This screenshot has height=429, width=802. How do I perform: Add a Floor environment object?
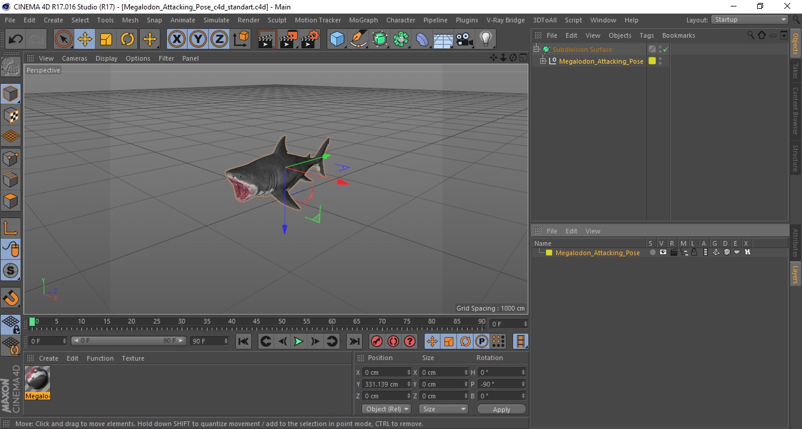click(443, 39)
